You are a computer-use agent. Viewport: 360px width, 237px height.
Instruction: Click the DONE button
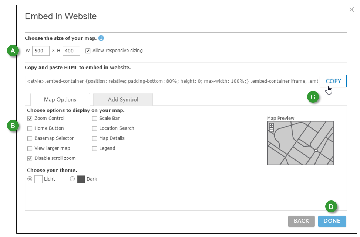tap(332, 221)
